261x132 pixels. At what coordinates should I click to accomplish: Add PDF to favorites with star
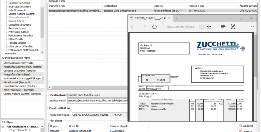click(209, 27)
